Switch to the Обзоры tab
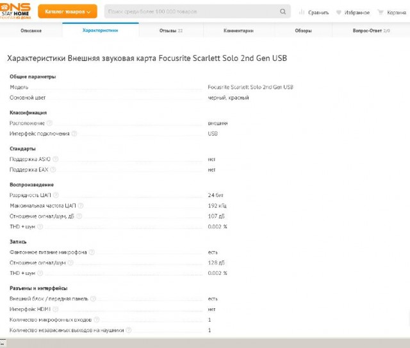 tap(303, 30)
